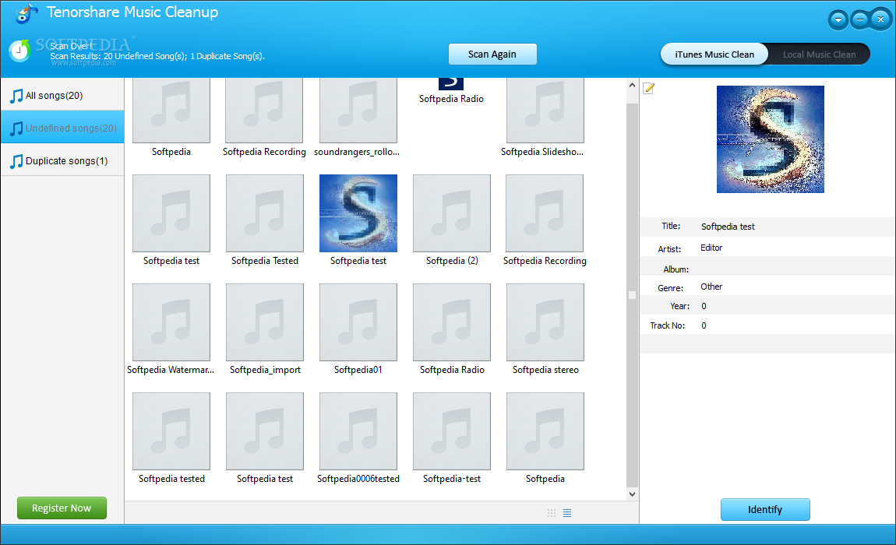Click the Register Now button
896x545 pixels.
click(x=62, y=508)
